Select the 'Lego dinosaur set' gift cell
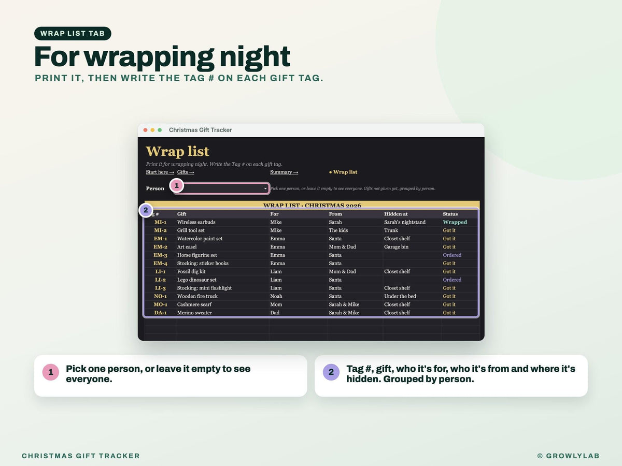The width and height of the screenshot is (622, 466). coord(197,280)
